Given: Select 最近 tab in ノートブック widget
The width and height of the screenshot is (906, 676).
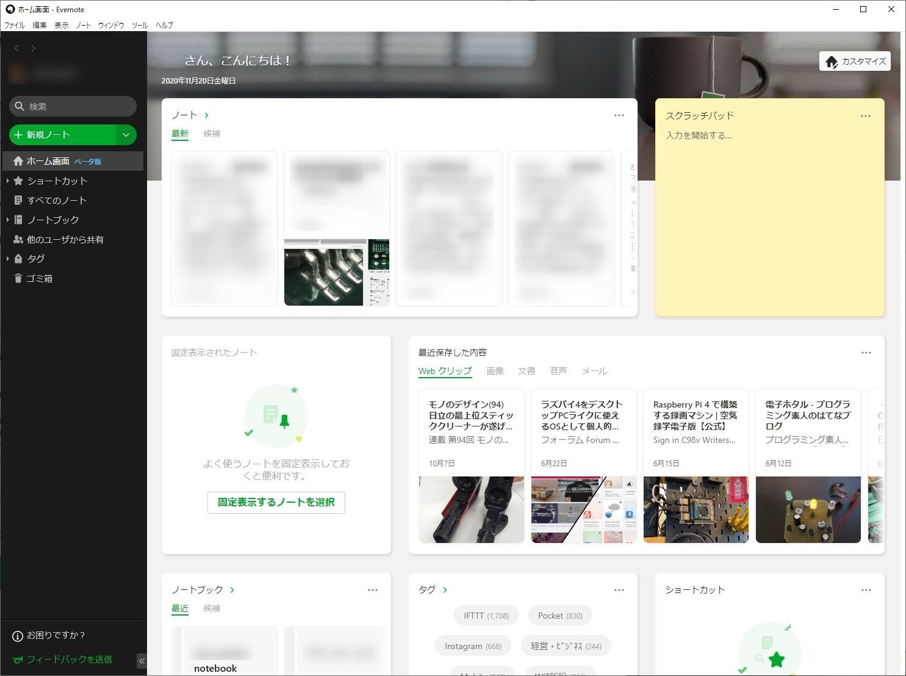Looking at the screenshot, I should 180,608.
